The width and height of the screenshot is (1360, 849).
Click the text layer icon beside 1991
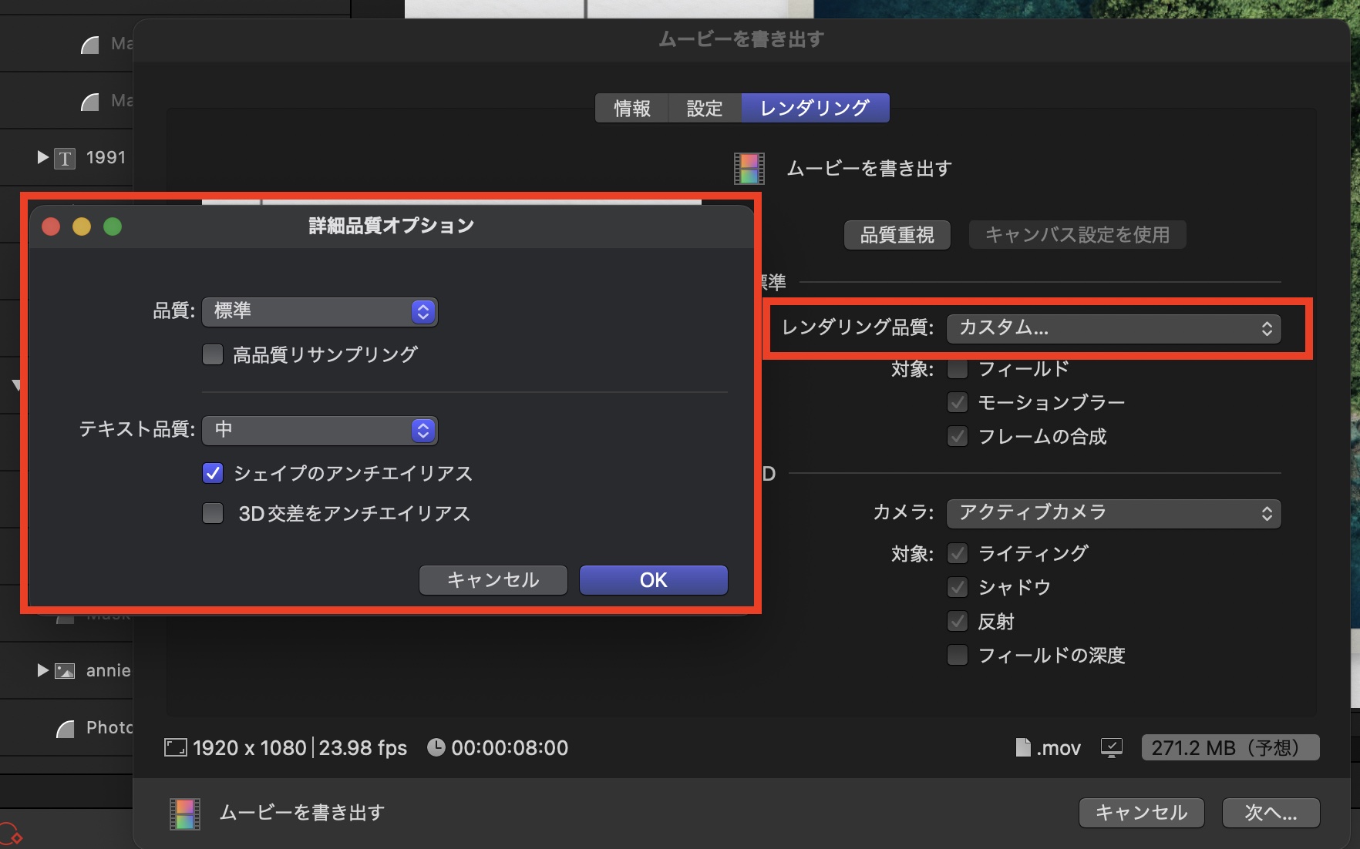click(65, 159)
